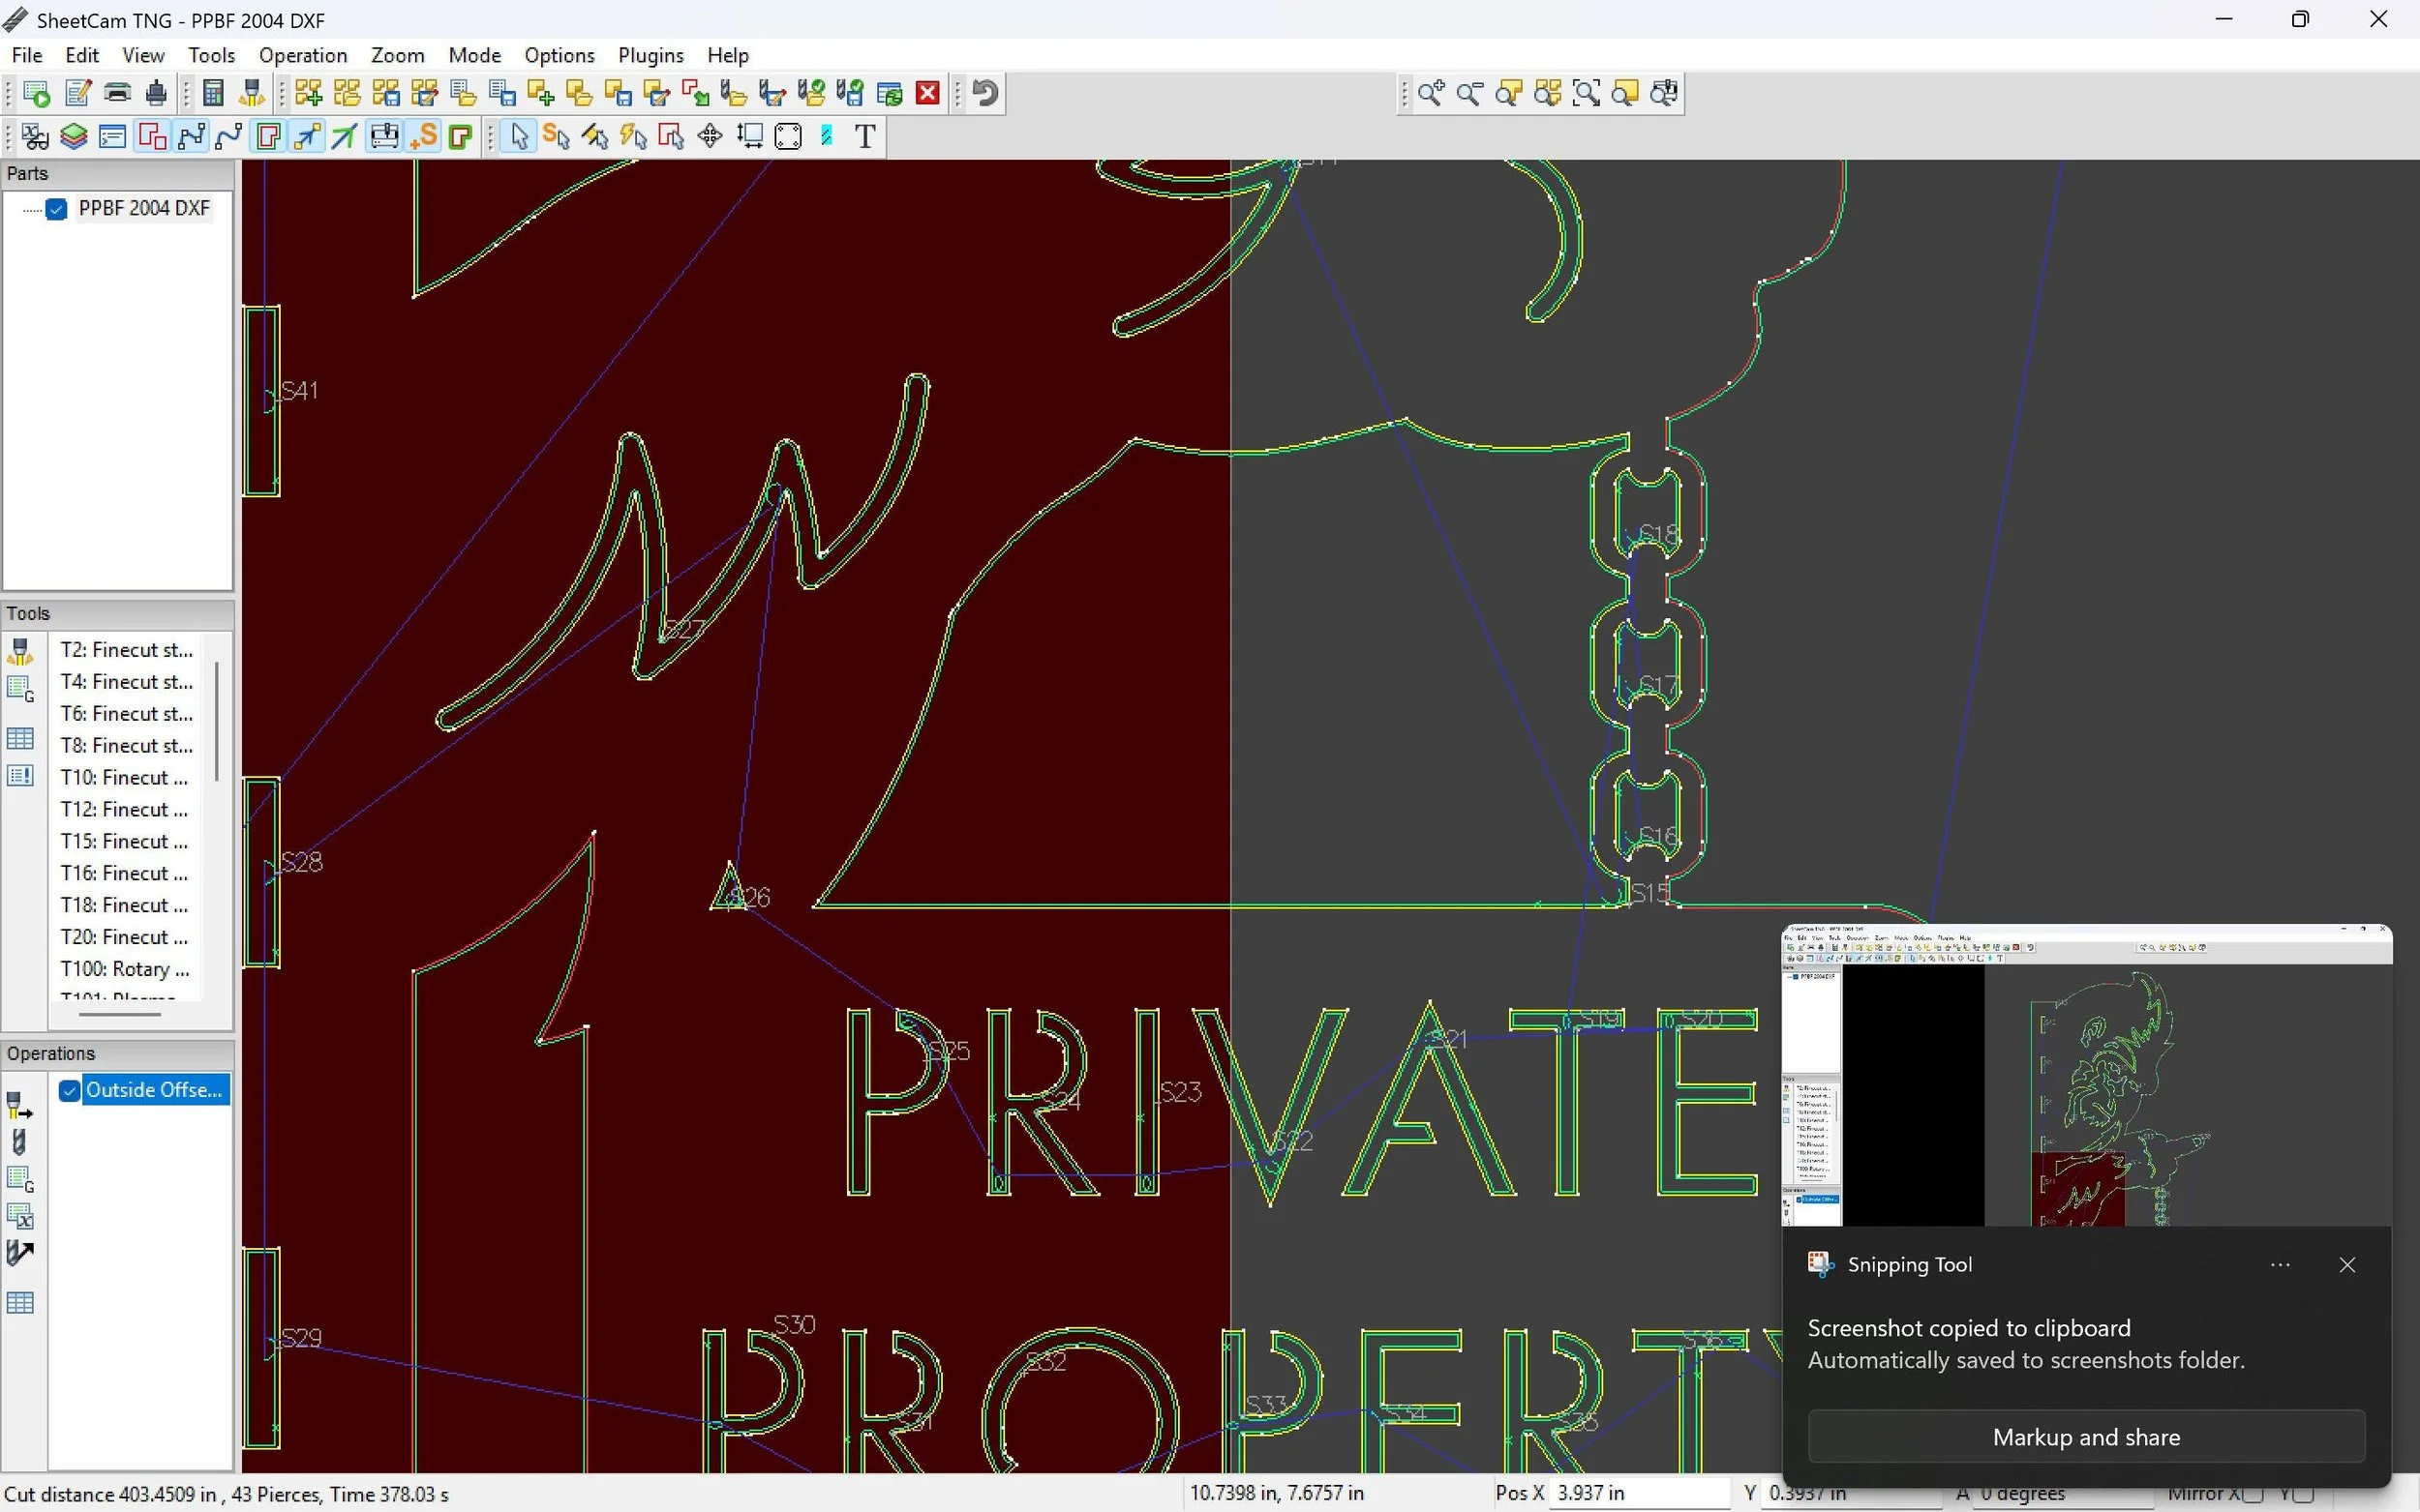
Task: Click Markup and share button
Action: tap(2085, 1437)
